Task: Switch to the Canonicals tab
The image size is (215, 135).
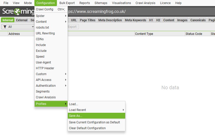Action: (x=198, y=20)
